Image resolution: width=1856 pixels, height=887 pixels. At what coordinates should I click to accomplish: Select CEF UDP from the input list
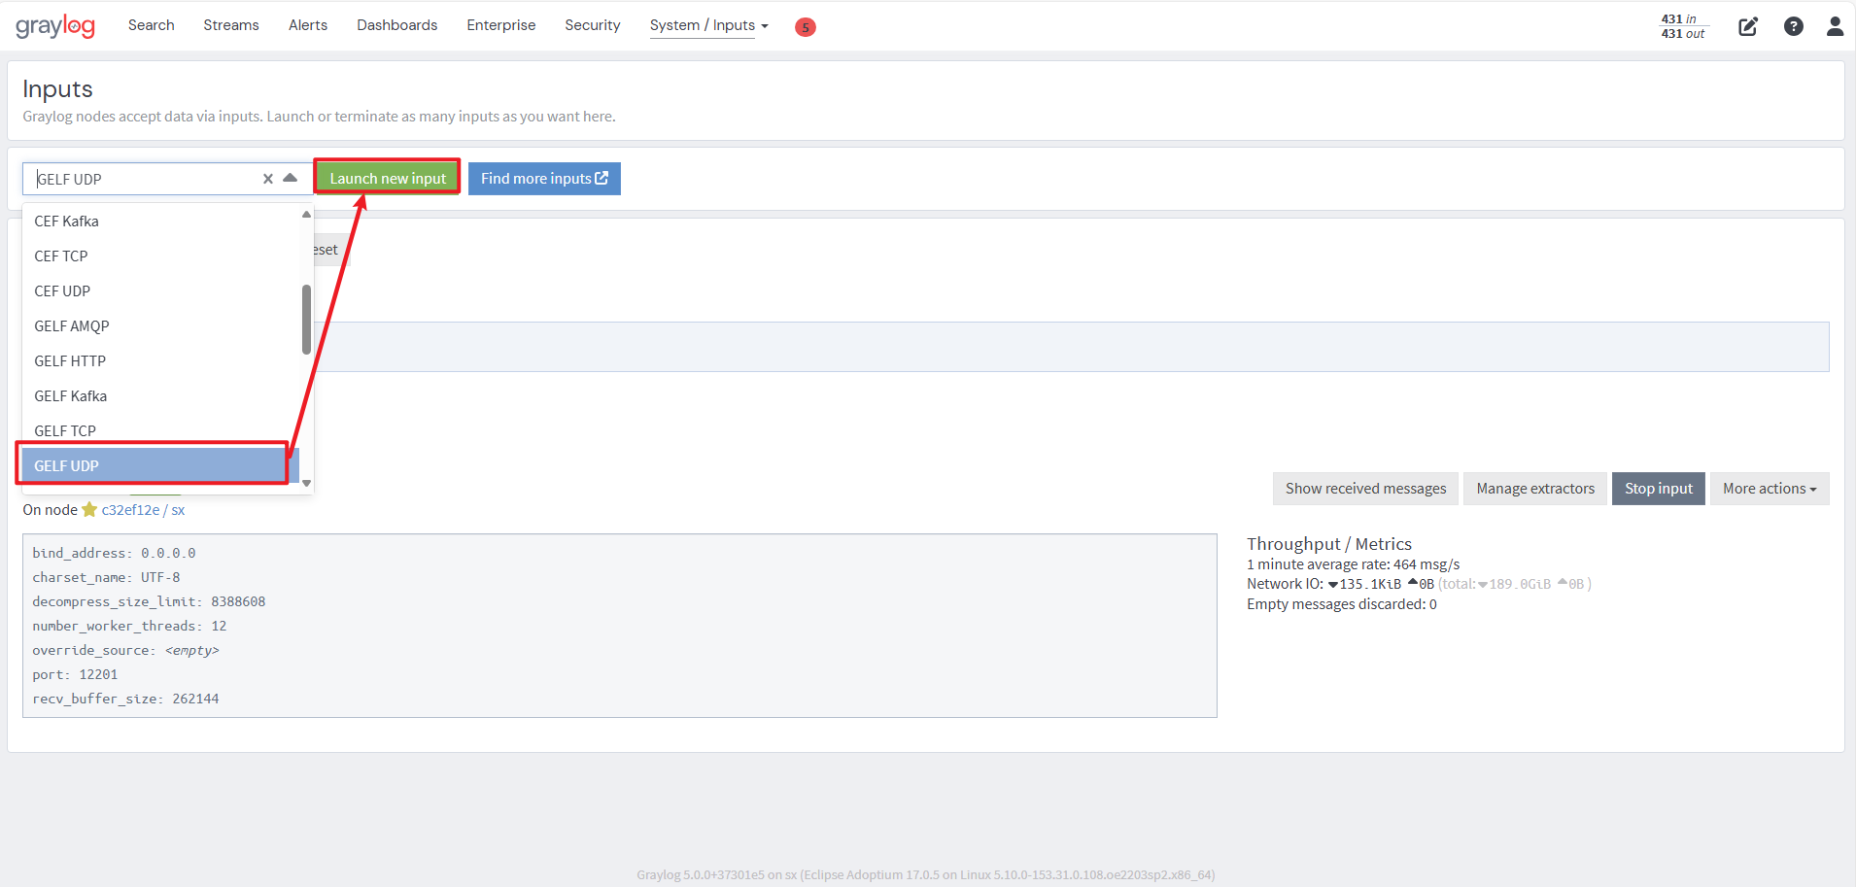point(161,291)
